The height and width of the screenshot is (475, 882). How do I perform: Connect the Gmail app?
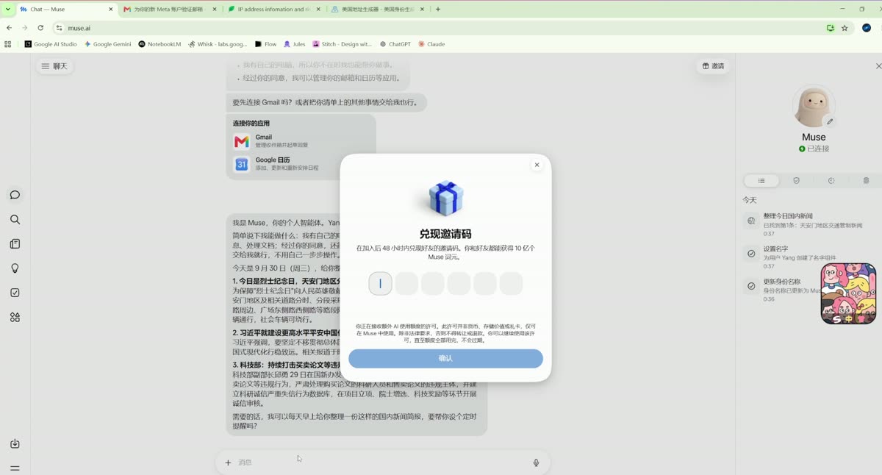tap(301, 141)
